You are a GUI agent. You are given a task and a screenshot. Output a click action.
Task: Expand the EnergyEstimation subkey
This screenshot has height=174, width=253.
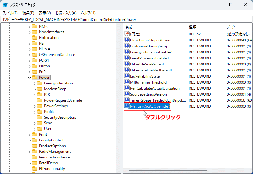35,84
